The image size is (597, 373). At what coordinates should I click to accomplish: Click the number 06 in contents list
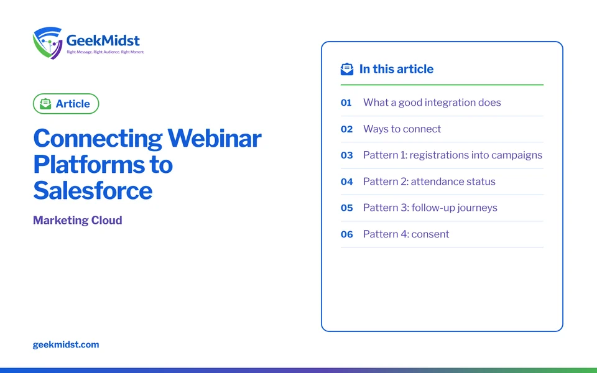(347, 234)
